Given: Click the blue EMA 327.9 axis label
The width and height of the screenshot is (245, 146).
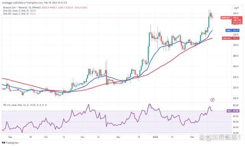Looking at the screenshot, I should pyautogui.click(x=232, y=30).
